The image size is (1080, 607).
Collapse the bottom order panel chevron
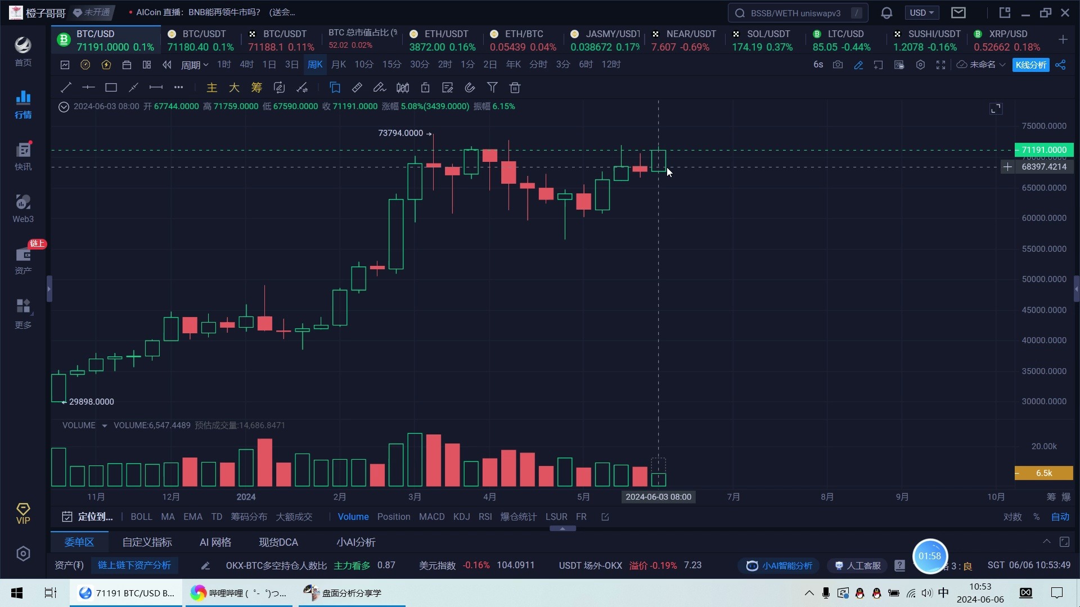pos(1046,542)
